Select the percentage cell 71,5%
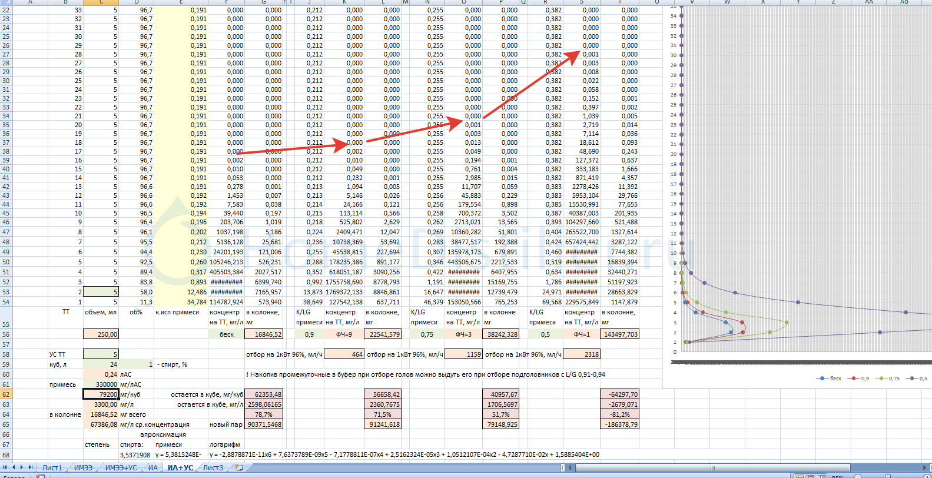This screenshot has height=478, width=932. 383,414
